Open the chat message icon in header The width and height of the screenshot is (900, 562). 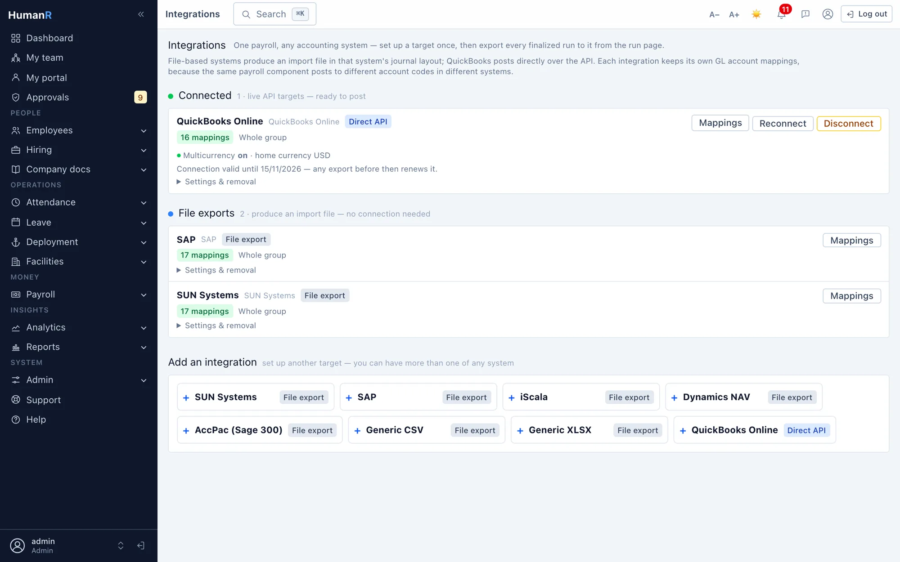click(805, 14)
